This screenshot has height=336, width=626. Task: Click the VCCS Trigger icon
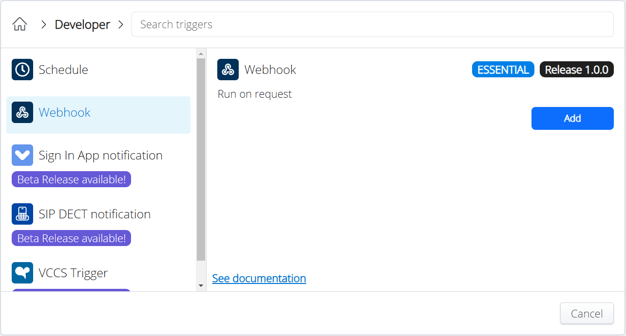point(22,273)
